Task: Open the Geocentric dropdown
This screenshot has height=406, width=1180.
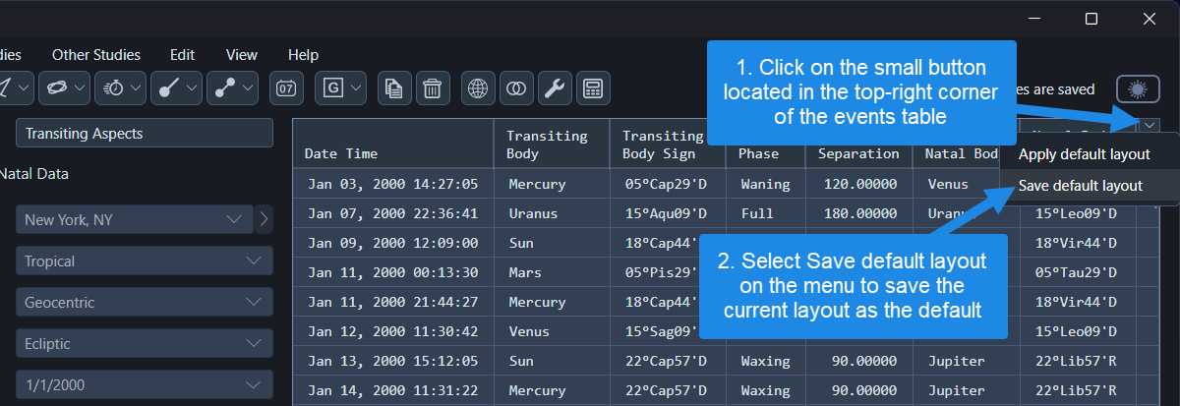Action: [x=145, y=303]
